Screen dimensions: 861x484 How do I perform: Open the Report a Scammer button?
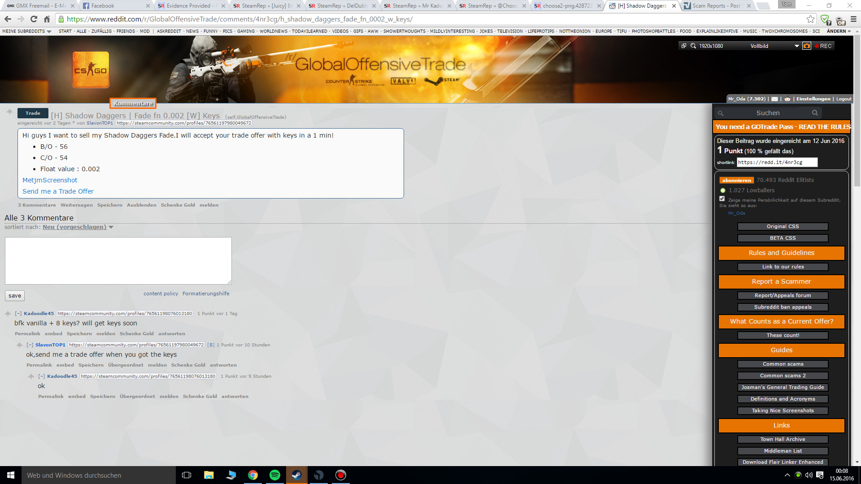[781, 281]
